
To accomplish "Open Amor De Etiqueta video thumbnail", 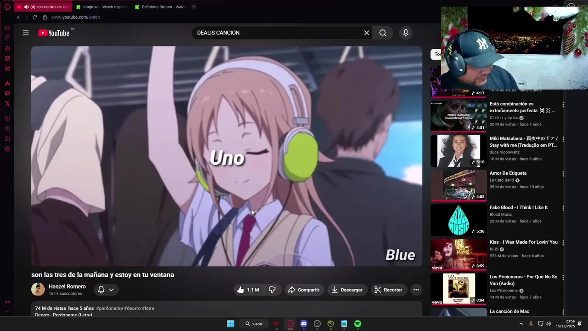I will click(458, 186).
